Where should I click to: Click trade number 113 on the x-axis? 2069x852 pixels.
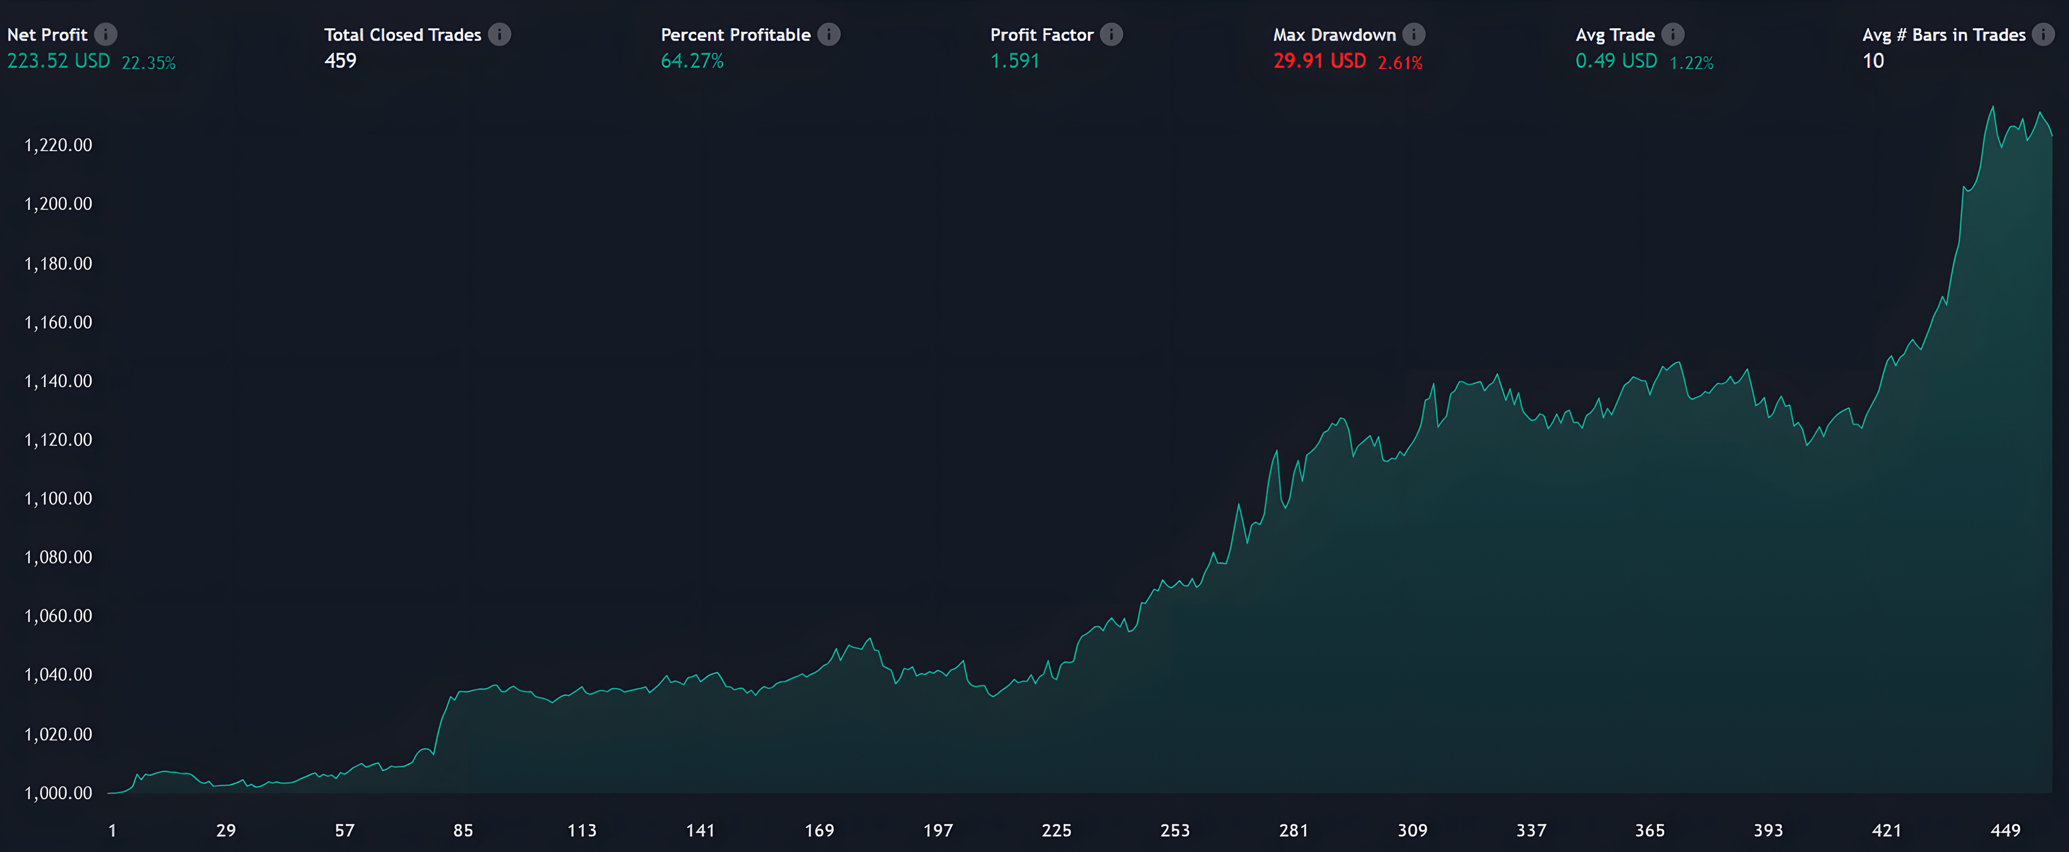(581, 830)
